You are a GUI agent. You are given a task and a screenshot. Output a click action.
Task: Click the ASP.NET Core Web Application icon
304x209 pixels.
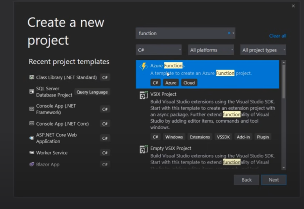point(31,138)
